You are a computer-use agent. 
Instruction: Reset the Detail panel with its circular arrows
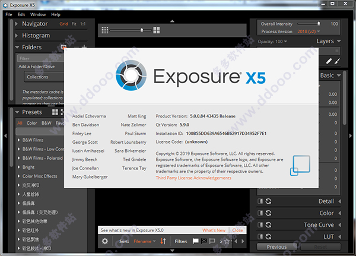(x=268, y=201)
